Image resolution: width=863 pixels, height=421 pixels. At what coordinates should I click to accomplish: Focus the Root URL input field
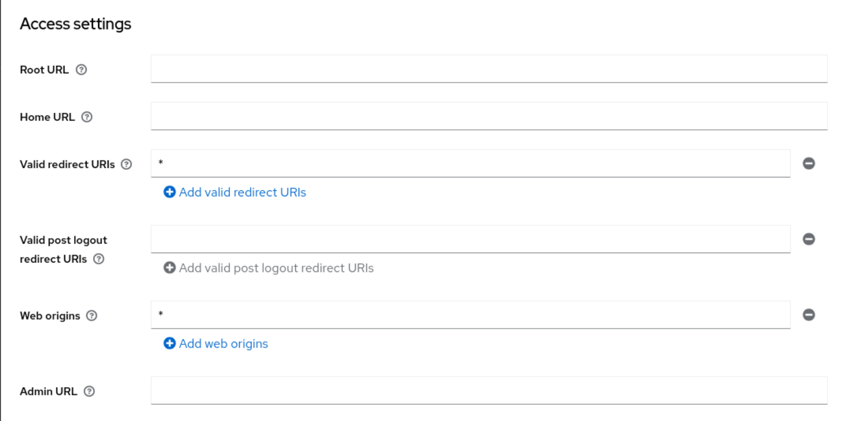(x=488, y=69)
